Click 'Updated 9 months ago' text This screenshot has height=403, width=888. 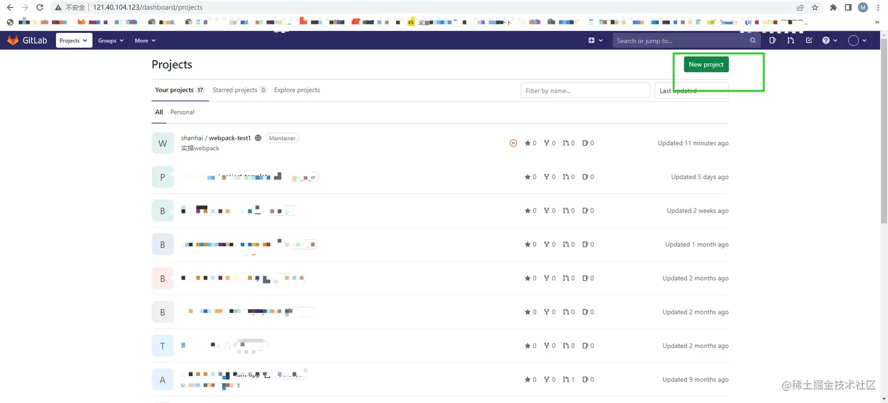coord(695,380)
